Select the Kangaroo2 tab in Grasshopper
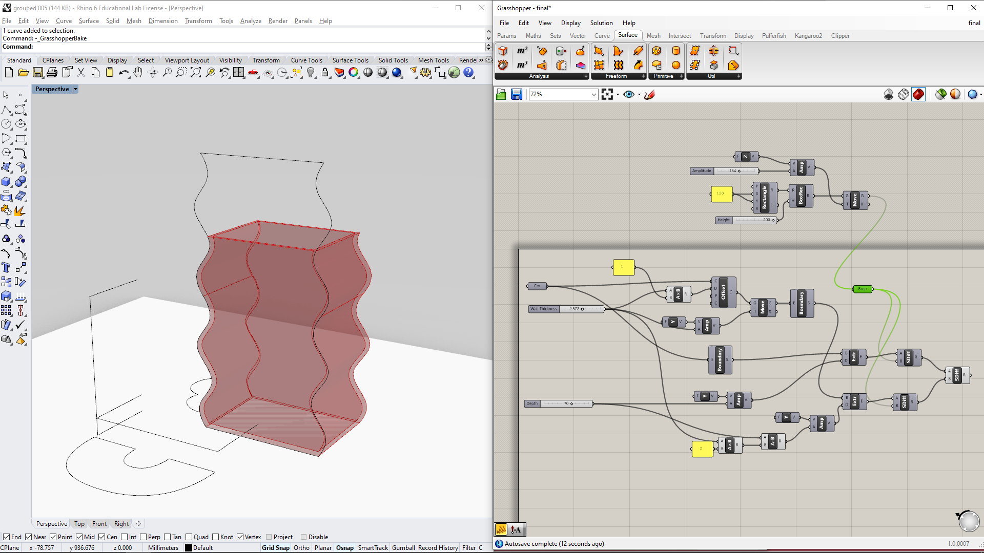The height and width of the screenshot is (553, 984). coord(808,36)
